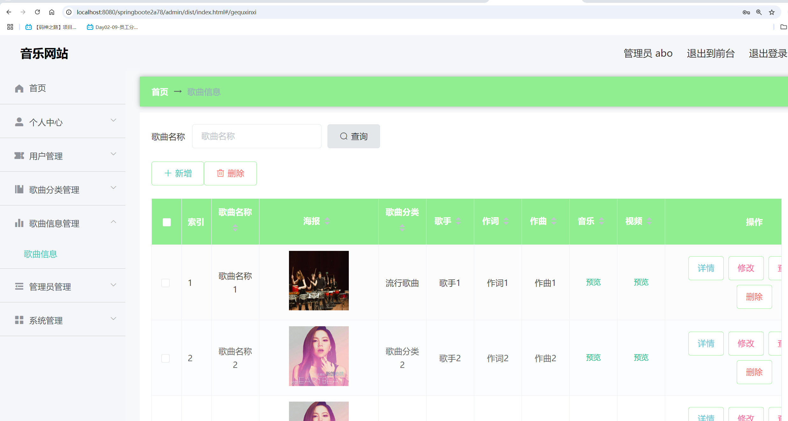Click the 管理员管理 list icon
Screen dimensions: 788x421
(x=19, y=286)
